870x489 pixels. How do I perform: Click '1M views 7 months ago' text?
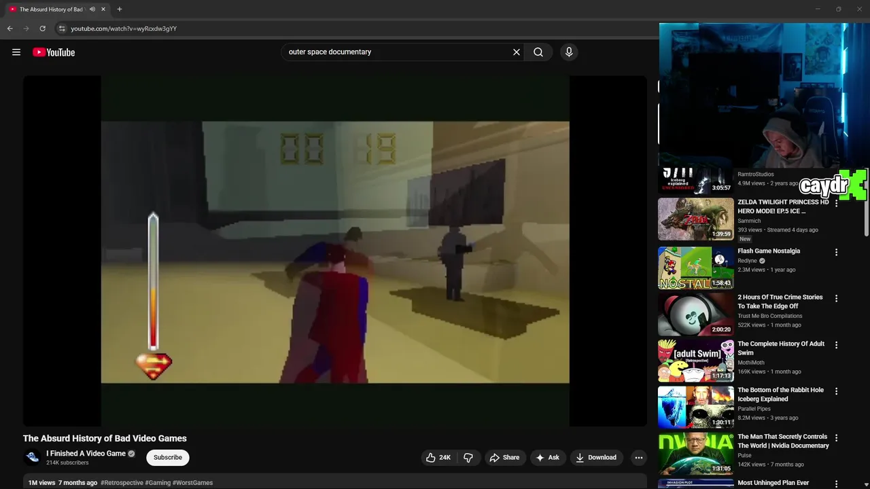[x=63, y=483]
